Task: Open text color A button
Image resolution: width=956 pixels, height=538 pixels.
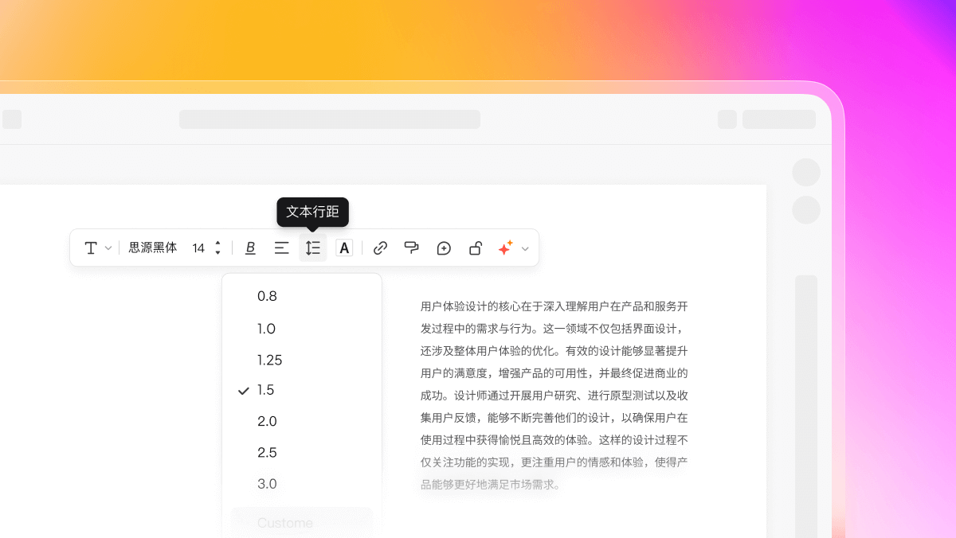Action: point(344,248)
